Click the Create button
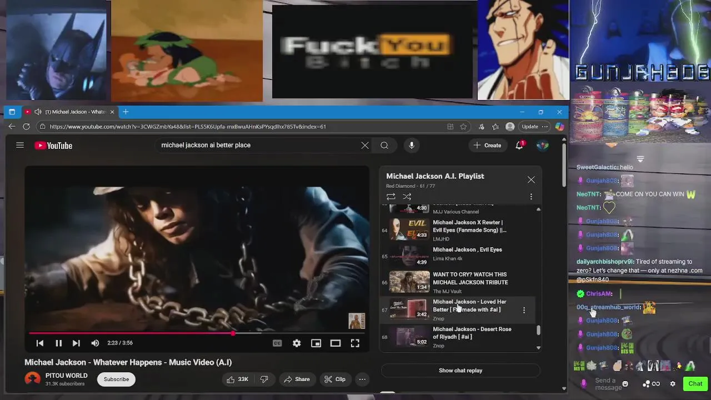The image size is (711, 400). coord(487,146)
